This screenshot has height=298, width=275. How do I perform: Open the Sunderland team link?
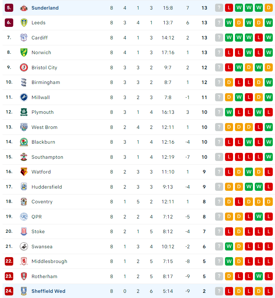point(45,8)
